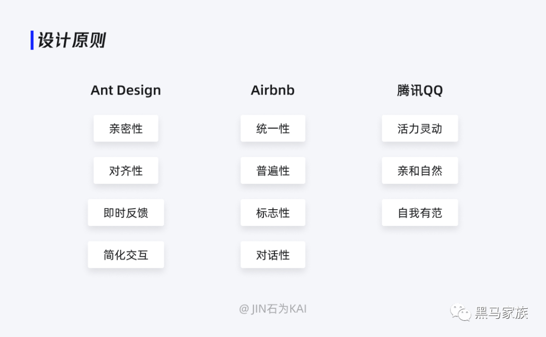Select the 标志性 card
Viewport: 546px width, 337px height.
pos(272,213)
